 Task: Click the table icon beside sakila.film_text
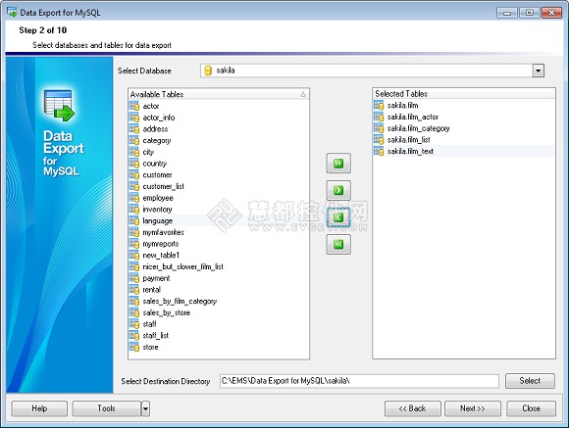tap(379, 151)
